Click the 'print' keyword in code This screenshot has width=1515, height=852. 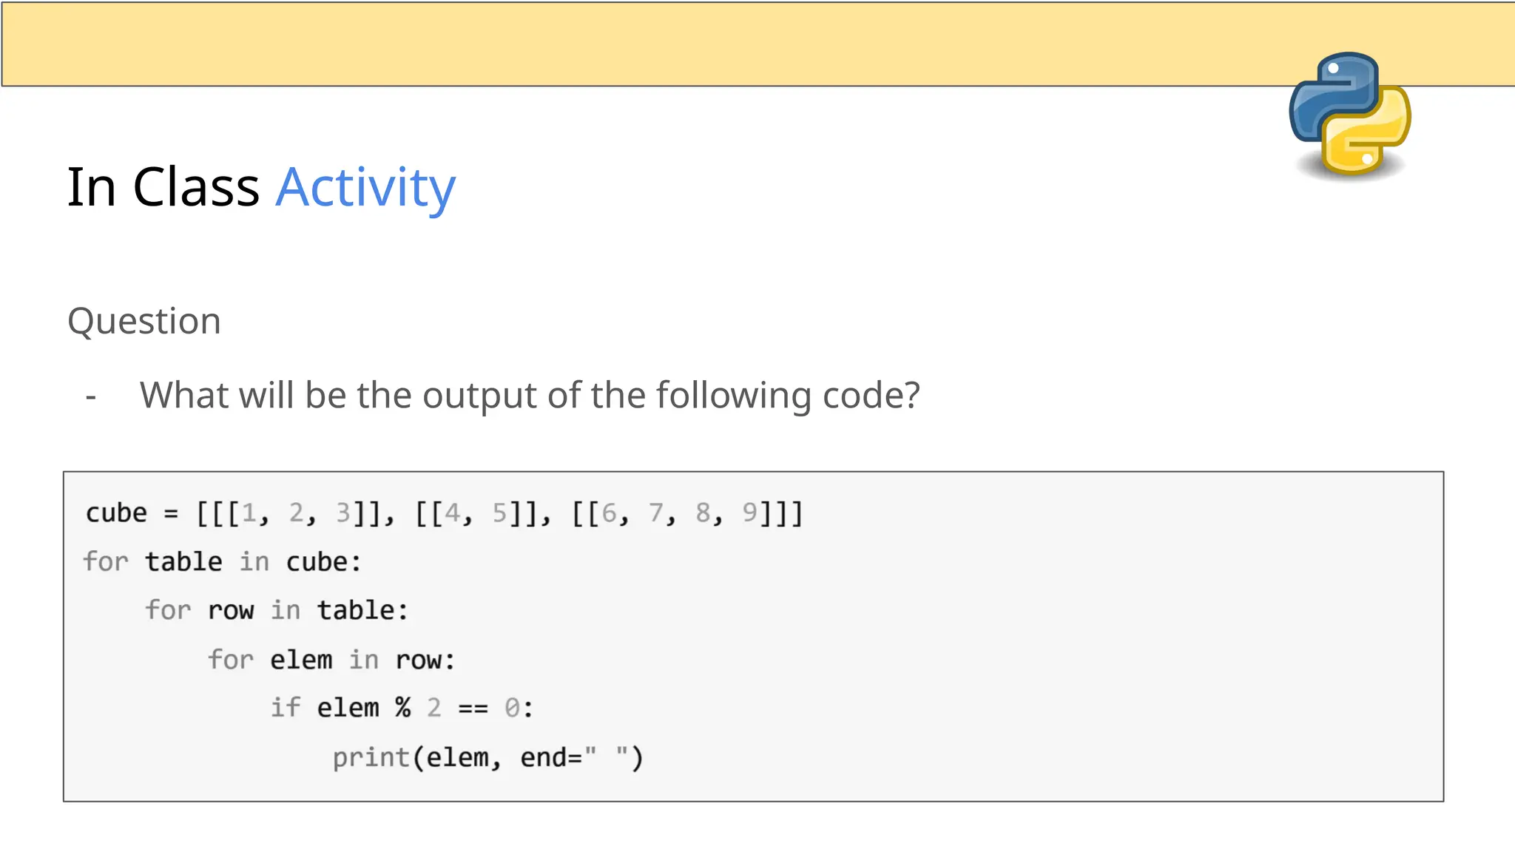pyautogui.click(x=371, y=758)
